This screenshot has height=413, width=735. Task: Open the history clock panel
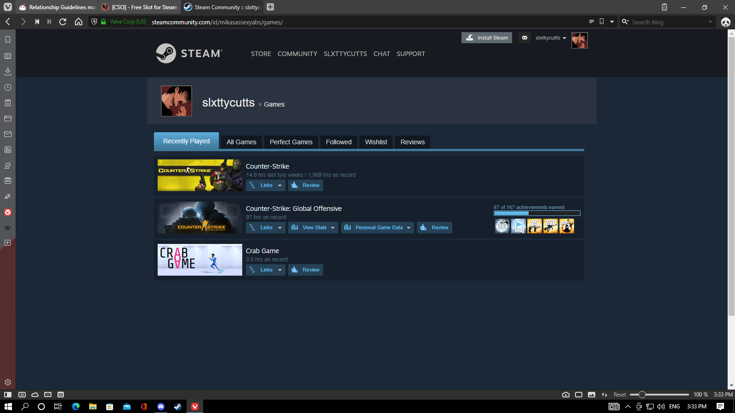coord(8,87)
